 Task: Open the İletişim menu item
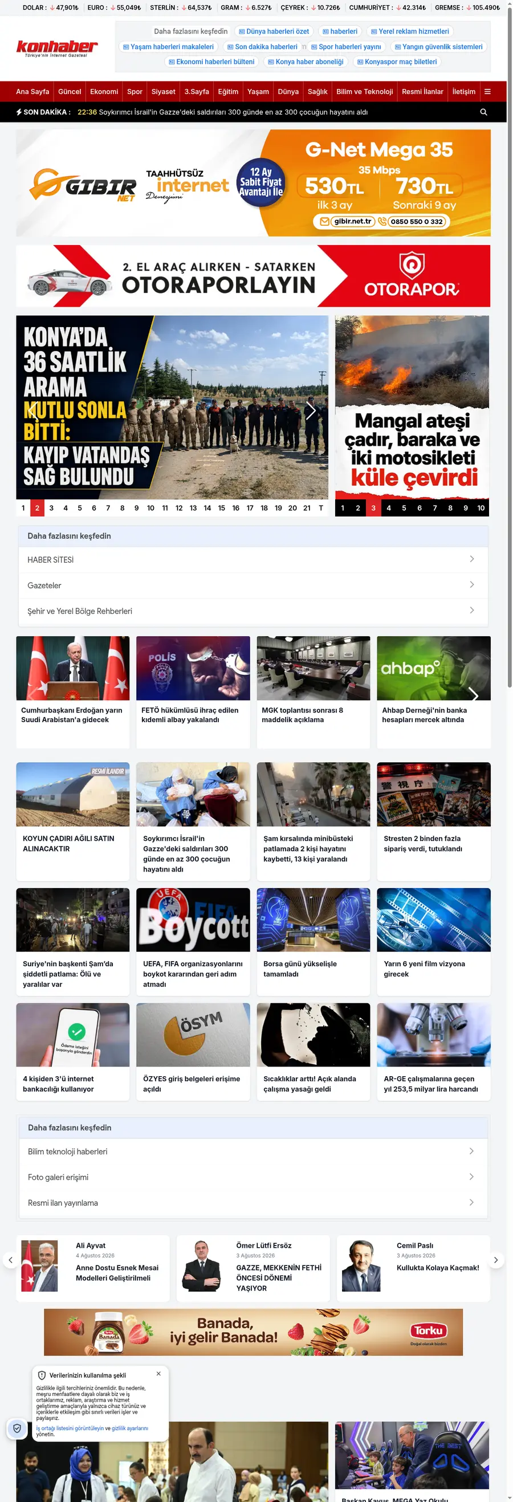pyautogui.click(x=463, y=92)
